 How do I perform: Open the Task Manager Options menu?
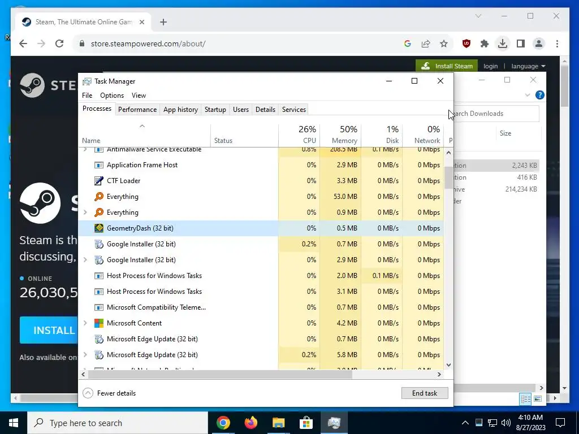[112, 95]
